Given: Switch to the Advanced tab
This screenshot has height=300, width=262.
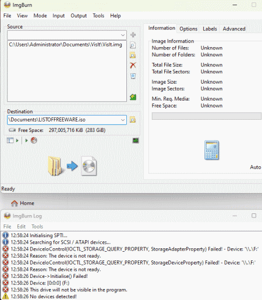Looking at the screenshot, I should [234, 29].
